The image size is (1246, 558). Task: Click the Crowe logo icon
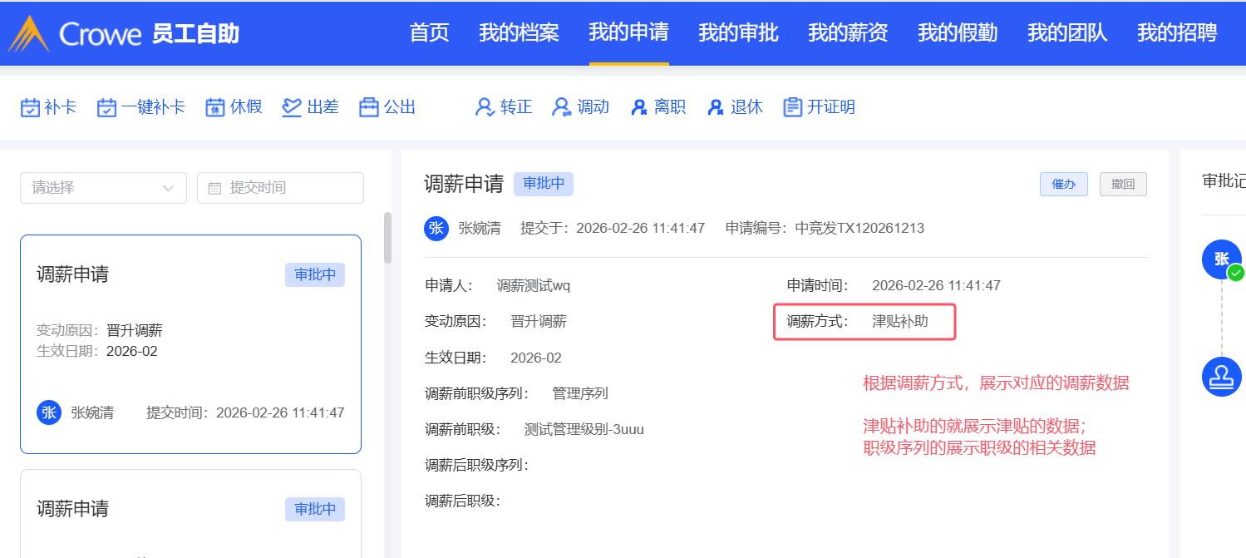tap(29, 33)
